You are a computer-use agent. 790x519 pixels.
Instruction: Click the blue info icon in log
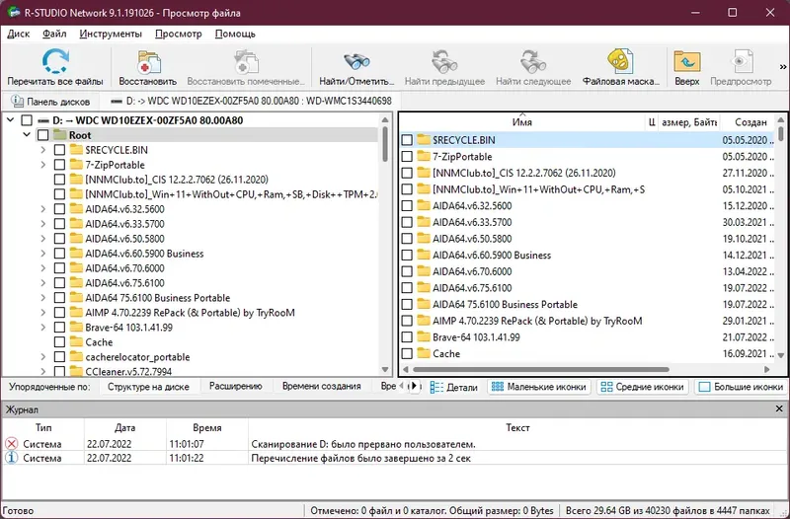(11, 458)
